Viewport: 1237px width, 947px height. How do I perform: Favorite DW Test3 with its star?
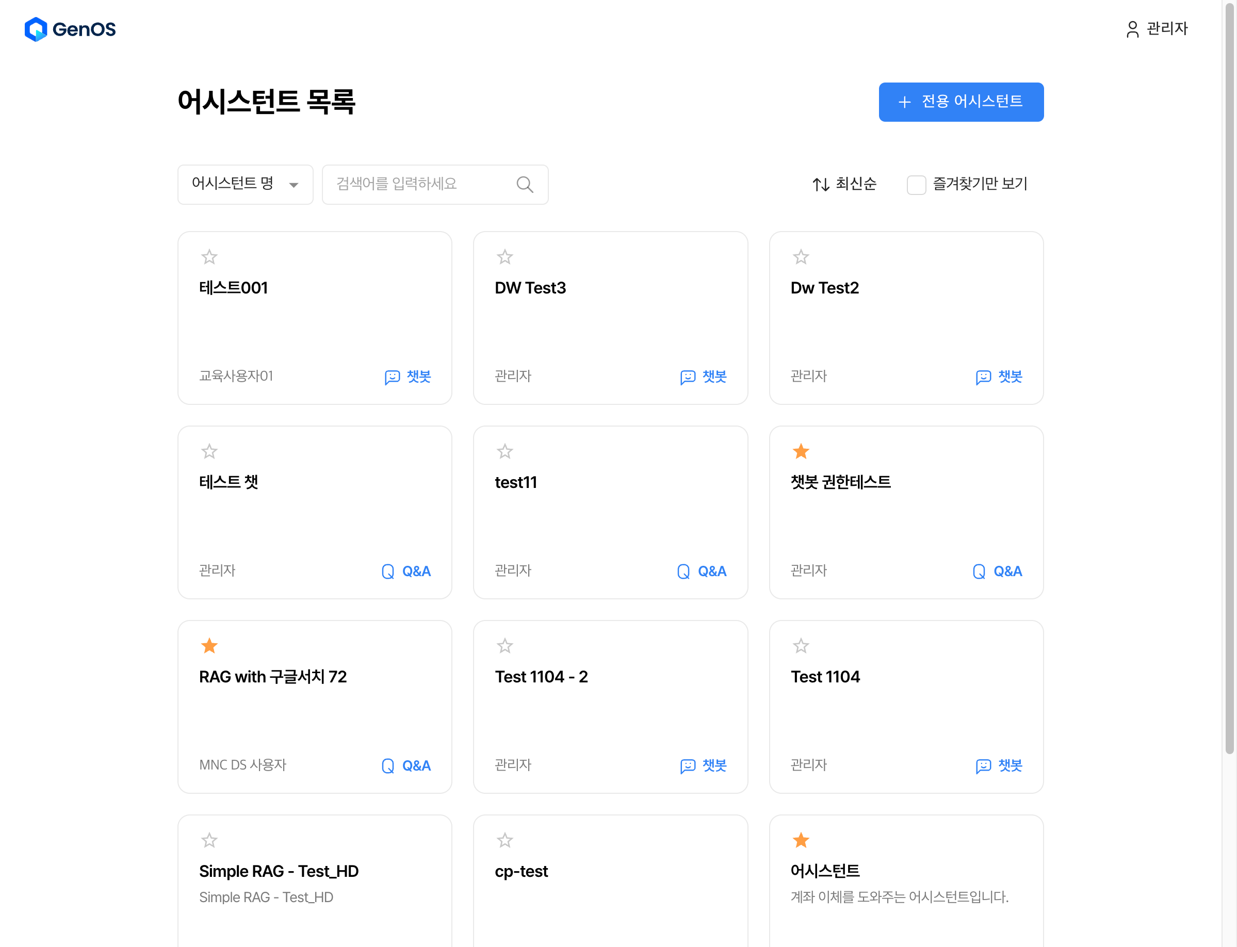click(504, 257)
